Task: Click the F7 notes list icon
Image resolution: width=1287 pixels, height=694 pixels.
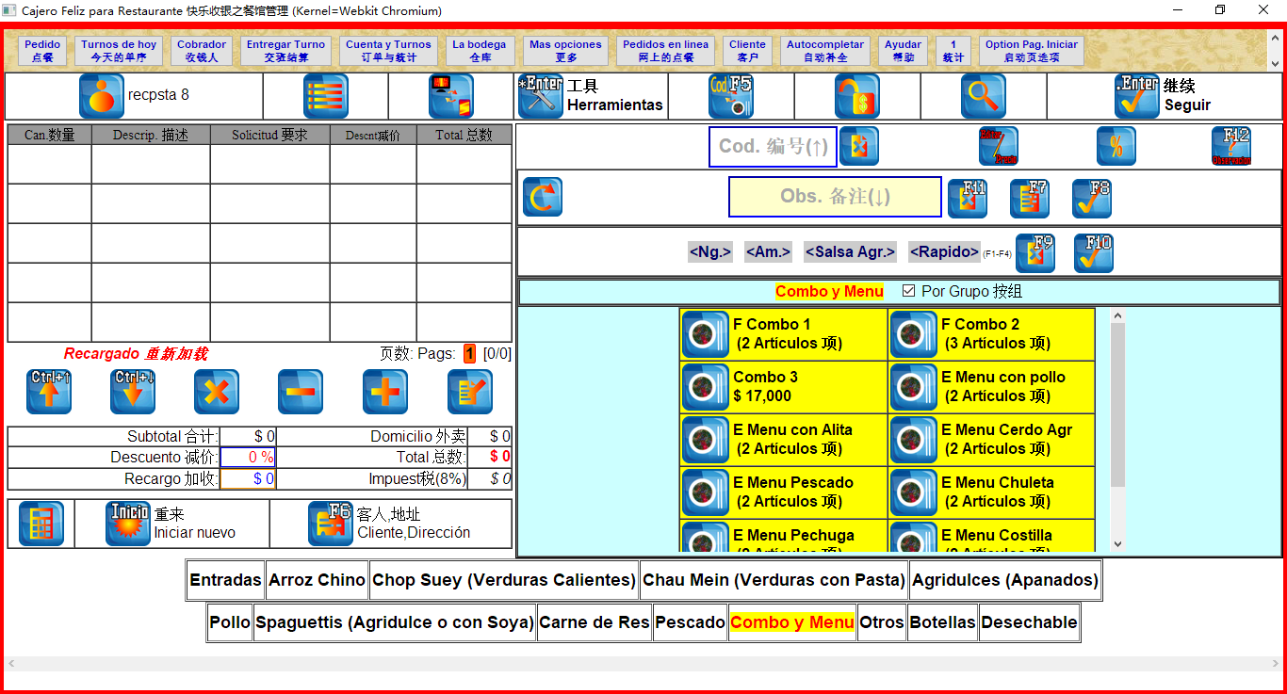Action: (1030, 199)
